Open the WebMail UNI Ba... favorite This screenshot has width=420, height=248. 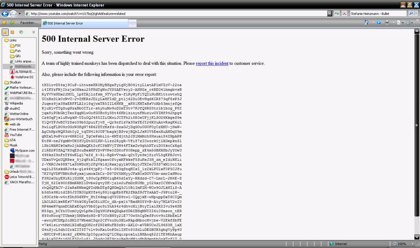coord(20,93)
